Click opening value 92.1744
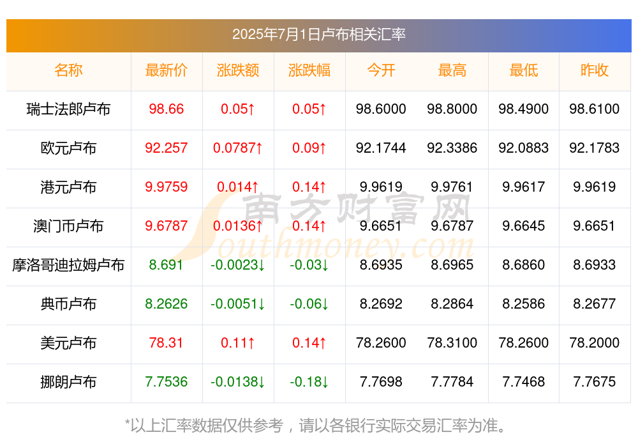Screen dimensions: 638x446 [x=381, y=148]
